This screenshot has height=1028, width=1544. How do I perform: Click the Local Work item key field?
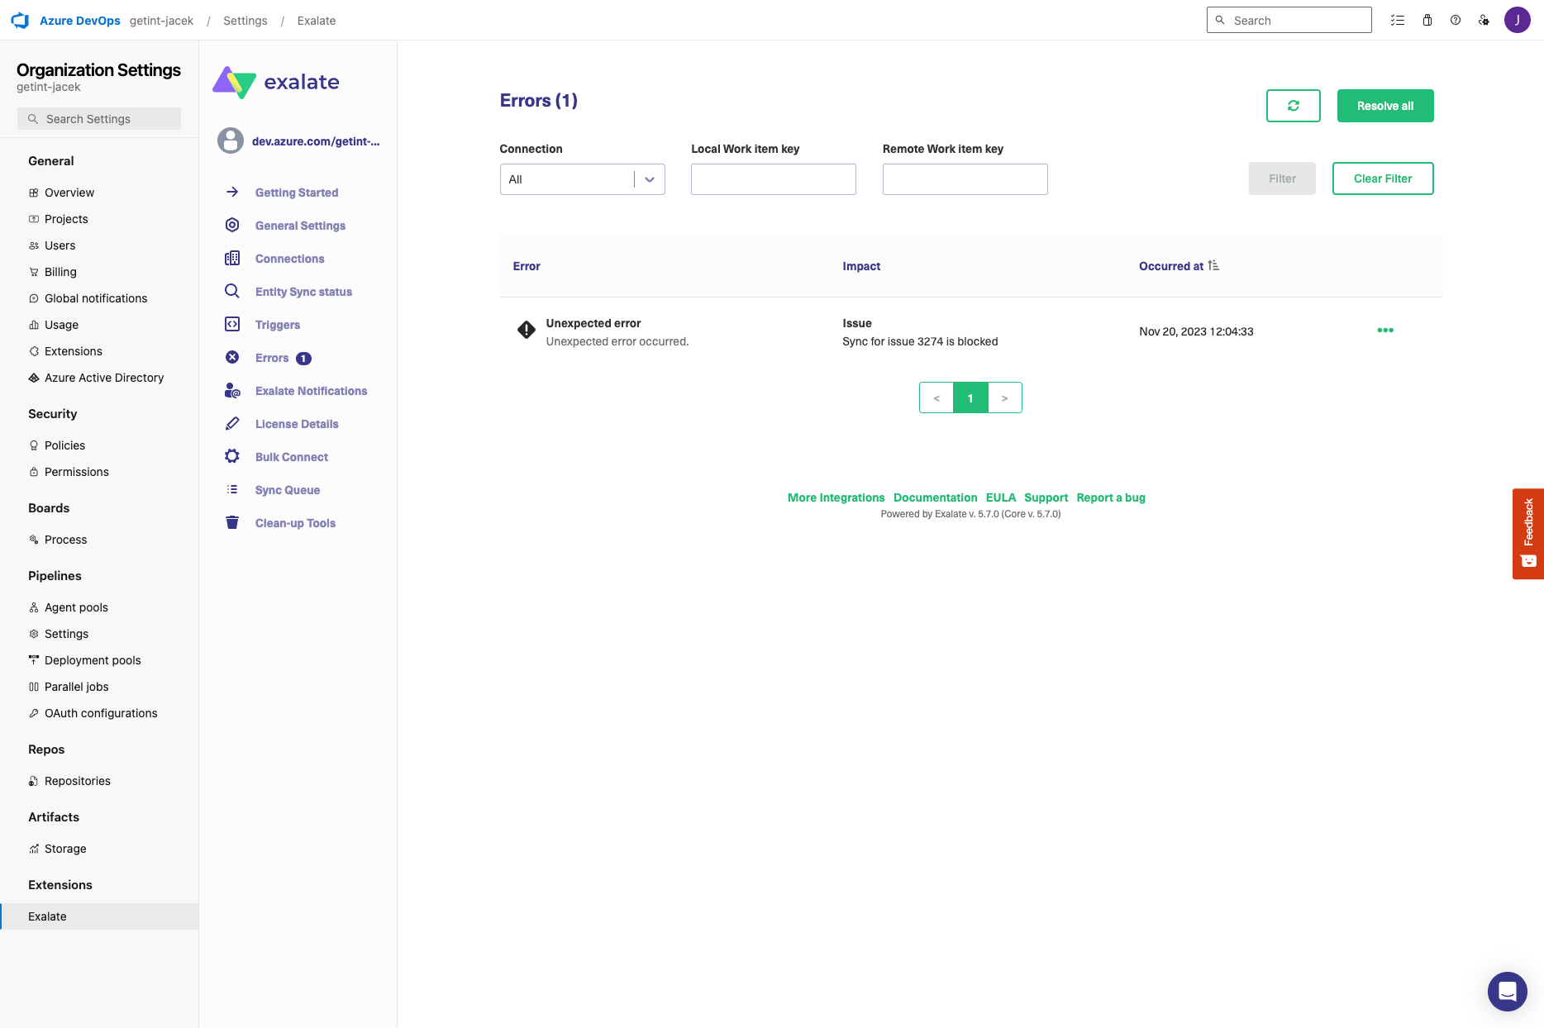point(774,179)
